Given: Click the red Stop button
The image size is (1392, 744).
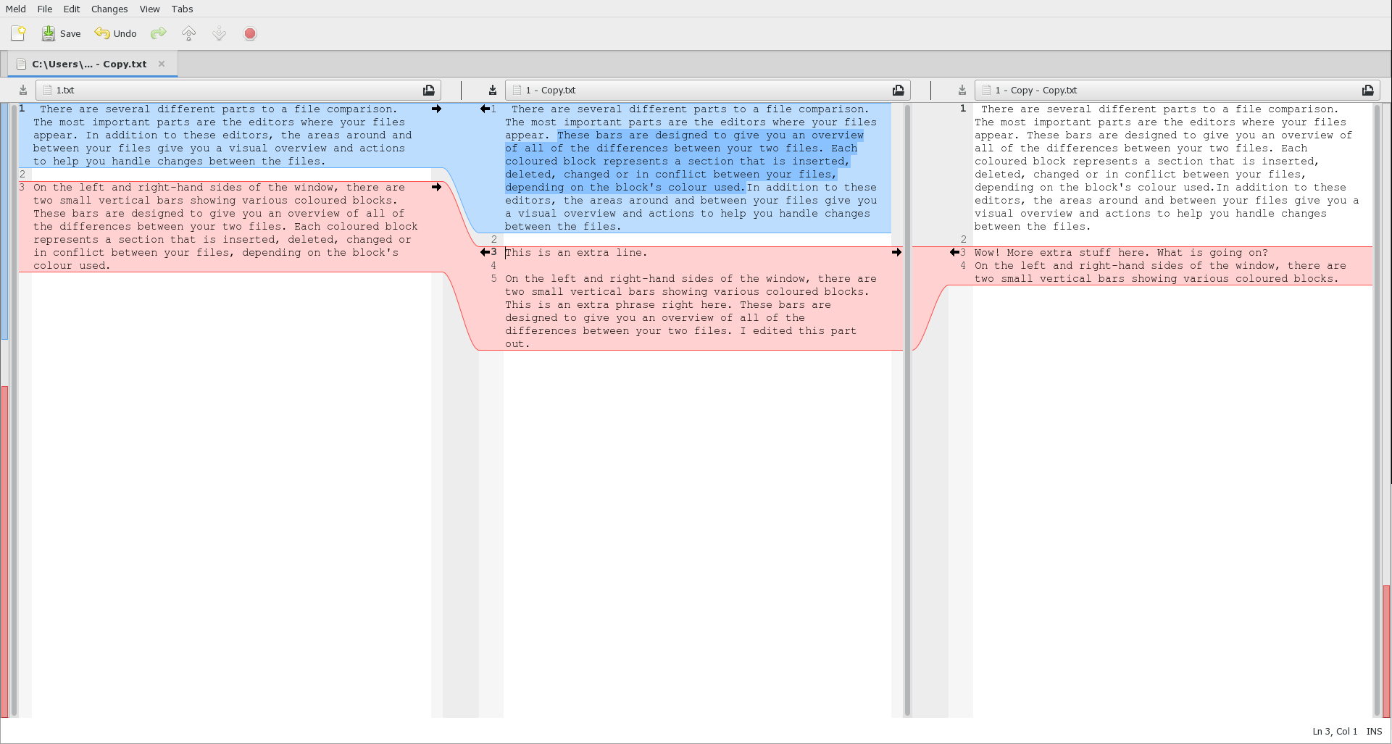Looking at the screenshot, I should 250,33.
